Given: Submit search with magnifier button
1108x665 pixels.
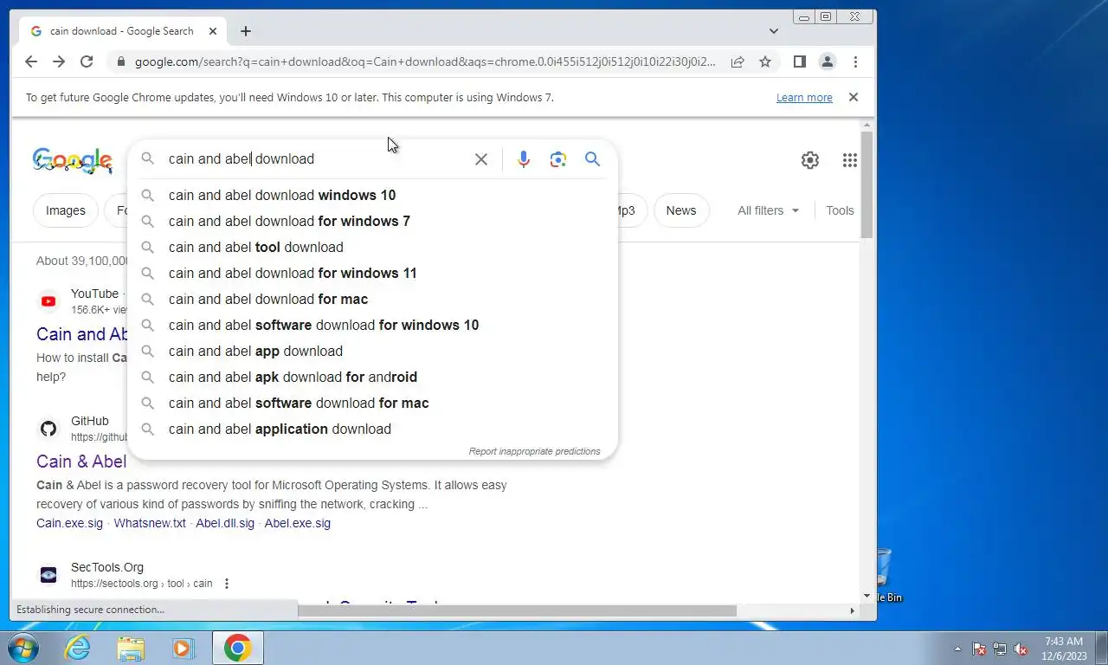Looking at the screenshot, I should pos(592,159).
